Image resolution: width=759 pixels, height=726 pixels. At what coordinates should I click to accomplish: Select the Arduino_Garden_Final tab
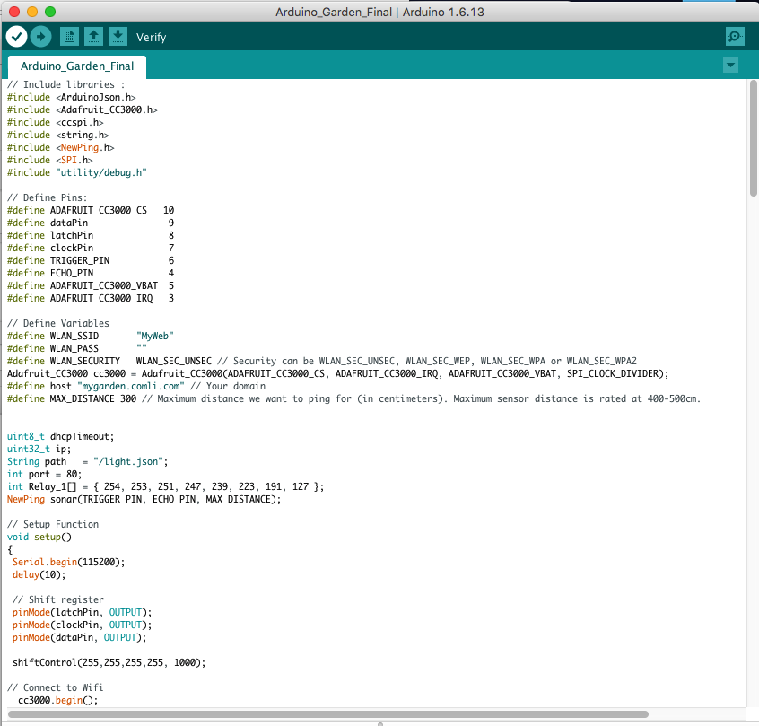tap(77, 66)
